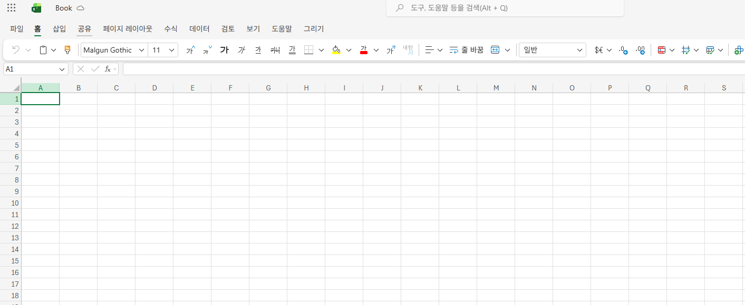745x305 pixels.
Task: Expand the alignment dropdown arrow
Action: point(440,50)
